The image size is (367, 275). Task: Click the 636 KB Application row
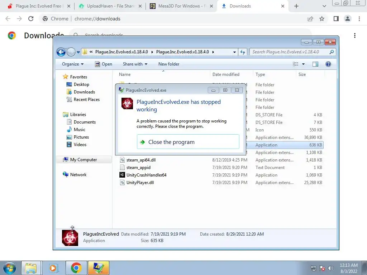coord(285,145)
